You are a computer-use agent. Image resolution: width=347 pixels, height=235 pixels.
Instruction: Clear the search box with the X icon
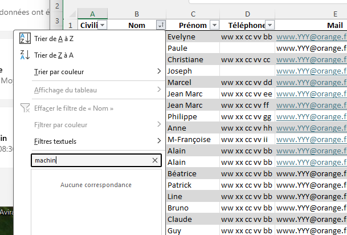click(155, 161)
